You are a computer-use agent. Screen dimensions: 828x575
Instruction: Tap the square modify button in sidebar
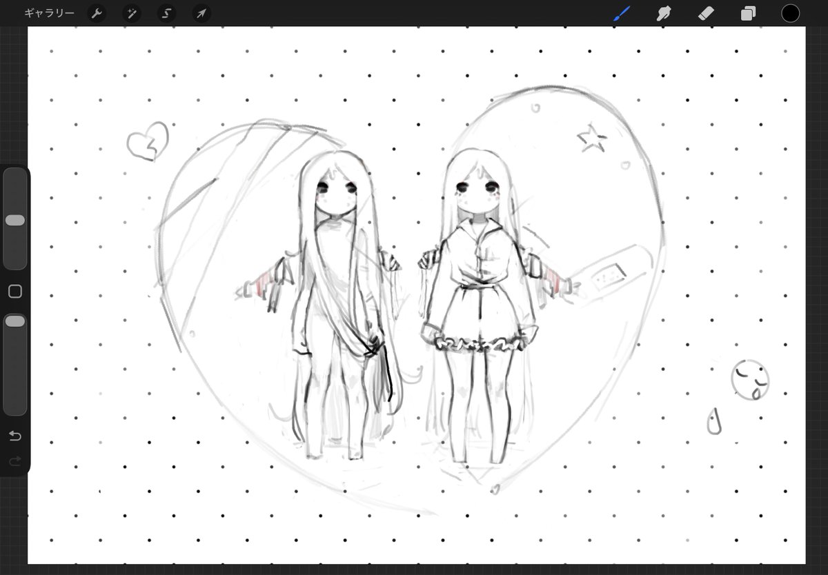tap(15, 292)
